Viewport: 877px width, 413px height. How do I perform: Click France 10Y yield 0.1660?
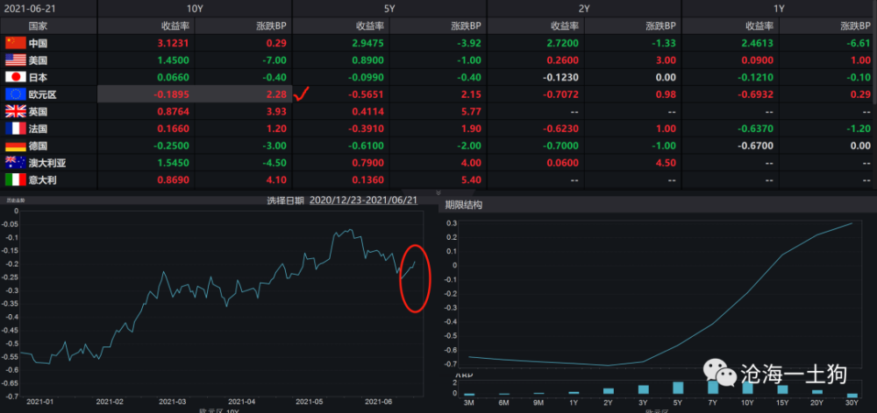click(x=173, y=129)
